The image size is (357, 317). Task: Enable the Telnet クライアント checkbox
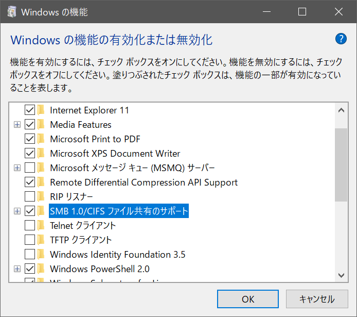click(x=30, y=226)
